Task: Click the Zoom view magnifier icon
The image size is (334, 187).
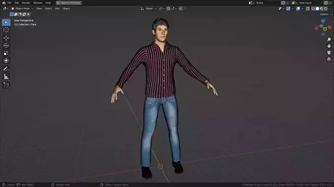Action: pos(329,39)
